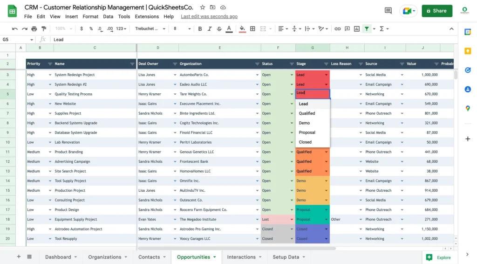This screenshot has width=477, height=264.
Task: Open Stage dropdown for System Redesign Project
Action: point(326,75)
